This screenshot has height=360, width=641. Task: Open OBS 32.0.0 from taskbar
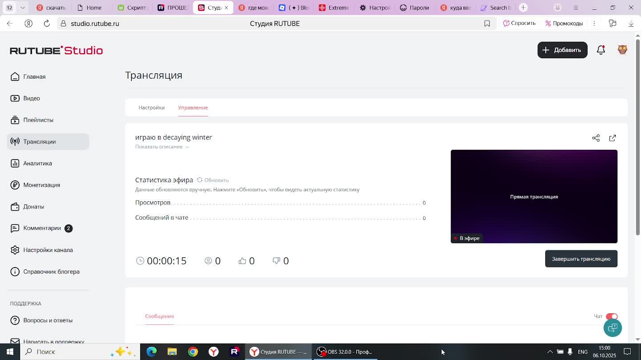[345, 352]
